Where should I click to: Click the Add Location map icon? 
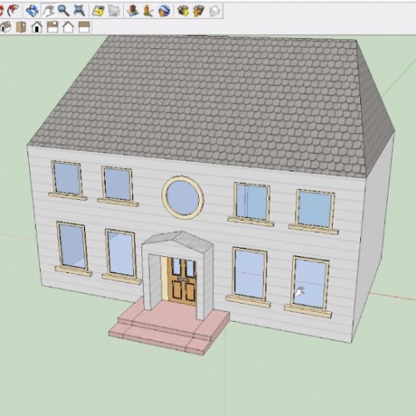tap(98, 11)
